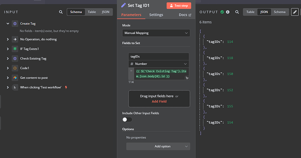Click the No Operation arrow icon
The width and height of the screenshot is (301, 158).
point(15,39)
